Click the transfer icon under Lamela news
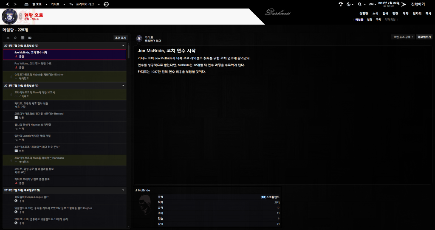Viewport: 435px width, 230px height. pyautogui.click(x=16, y=140)
